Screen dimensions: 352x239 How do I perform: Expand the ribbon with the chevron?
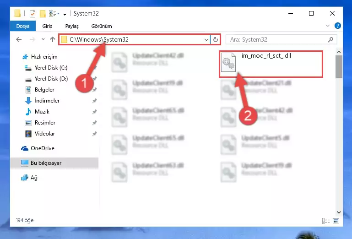click(x=328, y=26)
